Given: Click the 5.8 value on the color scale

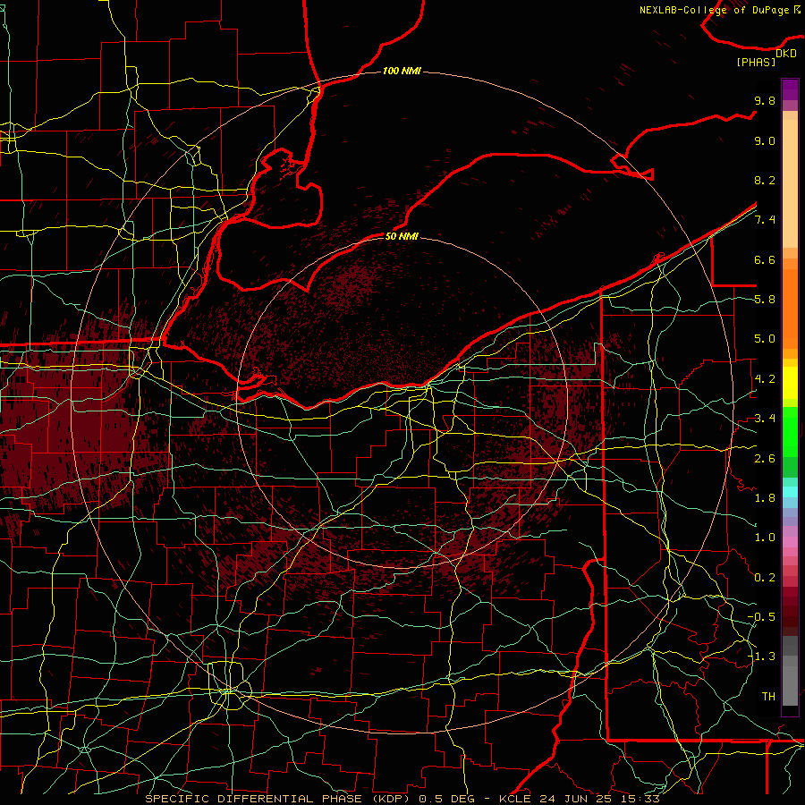Looking at the screenshot, I should 765,300.
